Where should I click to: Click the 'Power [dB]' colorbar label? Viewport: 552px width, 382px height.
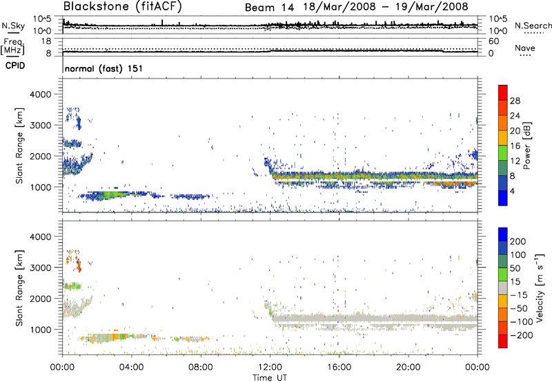coord(526,145)
